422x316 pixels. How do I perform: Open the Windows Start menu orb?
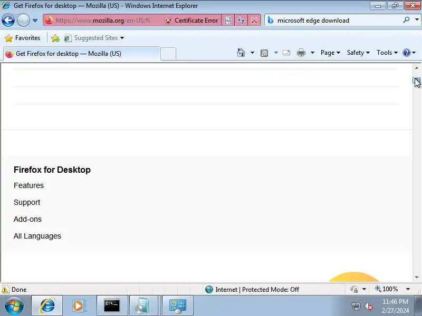pyautogui.click(x=14, y=305)
